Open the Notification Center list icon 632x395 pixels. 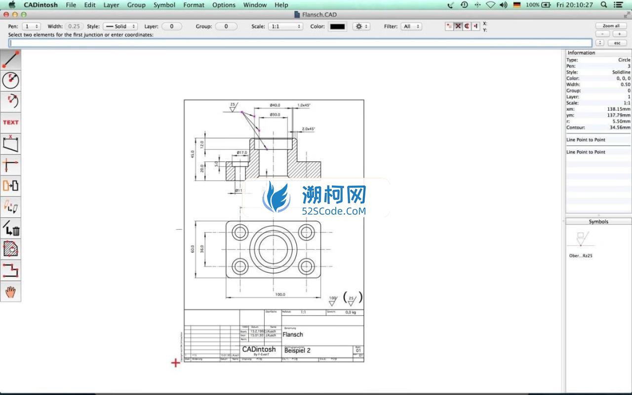618,5
